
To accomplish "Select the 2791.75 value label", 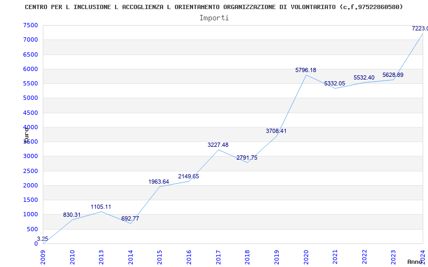I will (247, 158).
